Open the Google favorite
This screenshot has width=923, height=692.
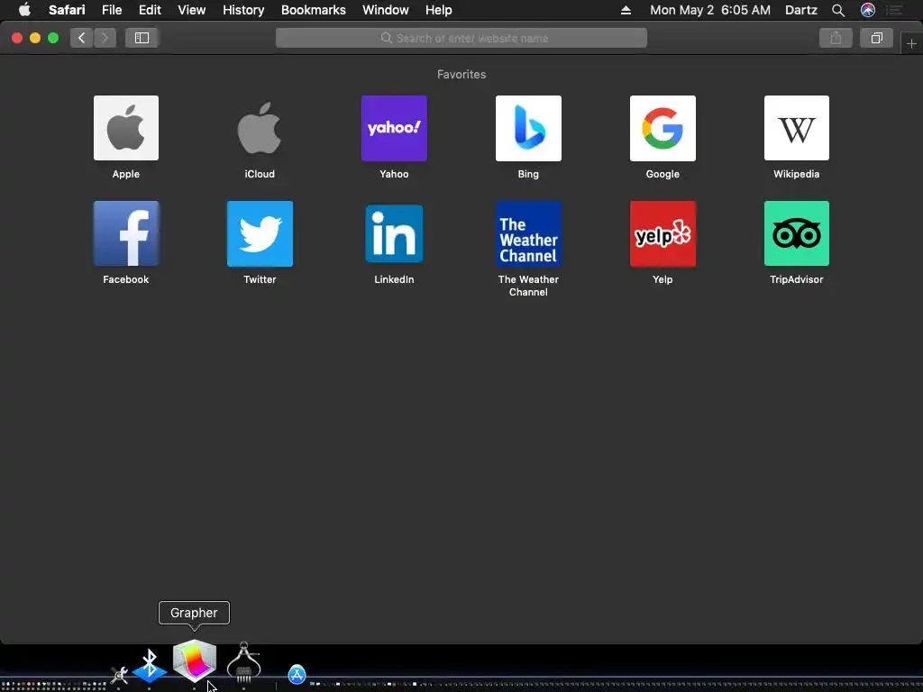tap(663, 128)
